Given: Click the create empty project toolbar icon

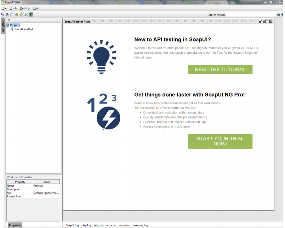Looking at the screenshot, I should tap(3, 15).
